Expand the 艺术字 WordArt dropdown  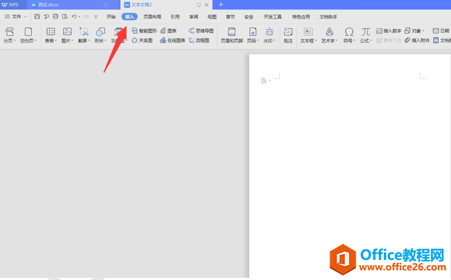(x=337, y=40)
